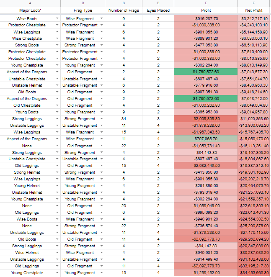Select column A header
Screen dimensions: 271x277
(x=30, y=3)
